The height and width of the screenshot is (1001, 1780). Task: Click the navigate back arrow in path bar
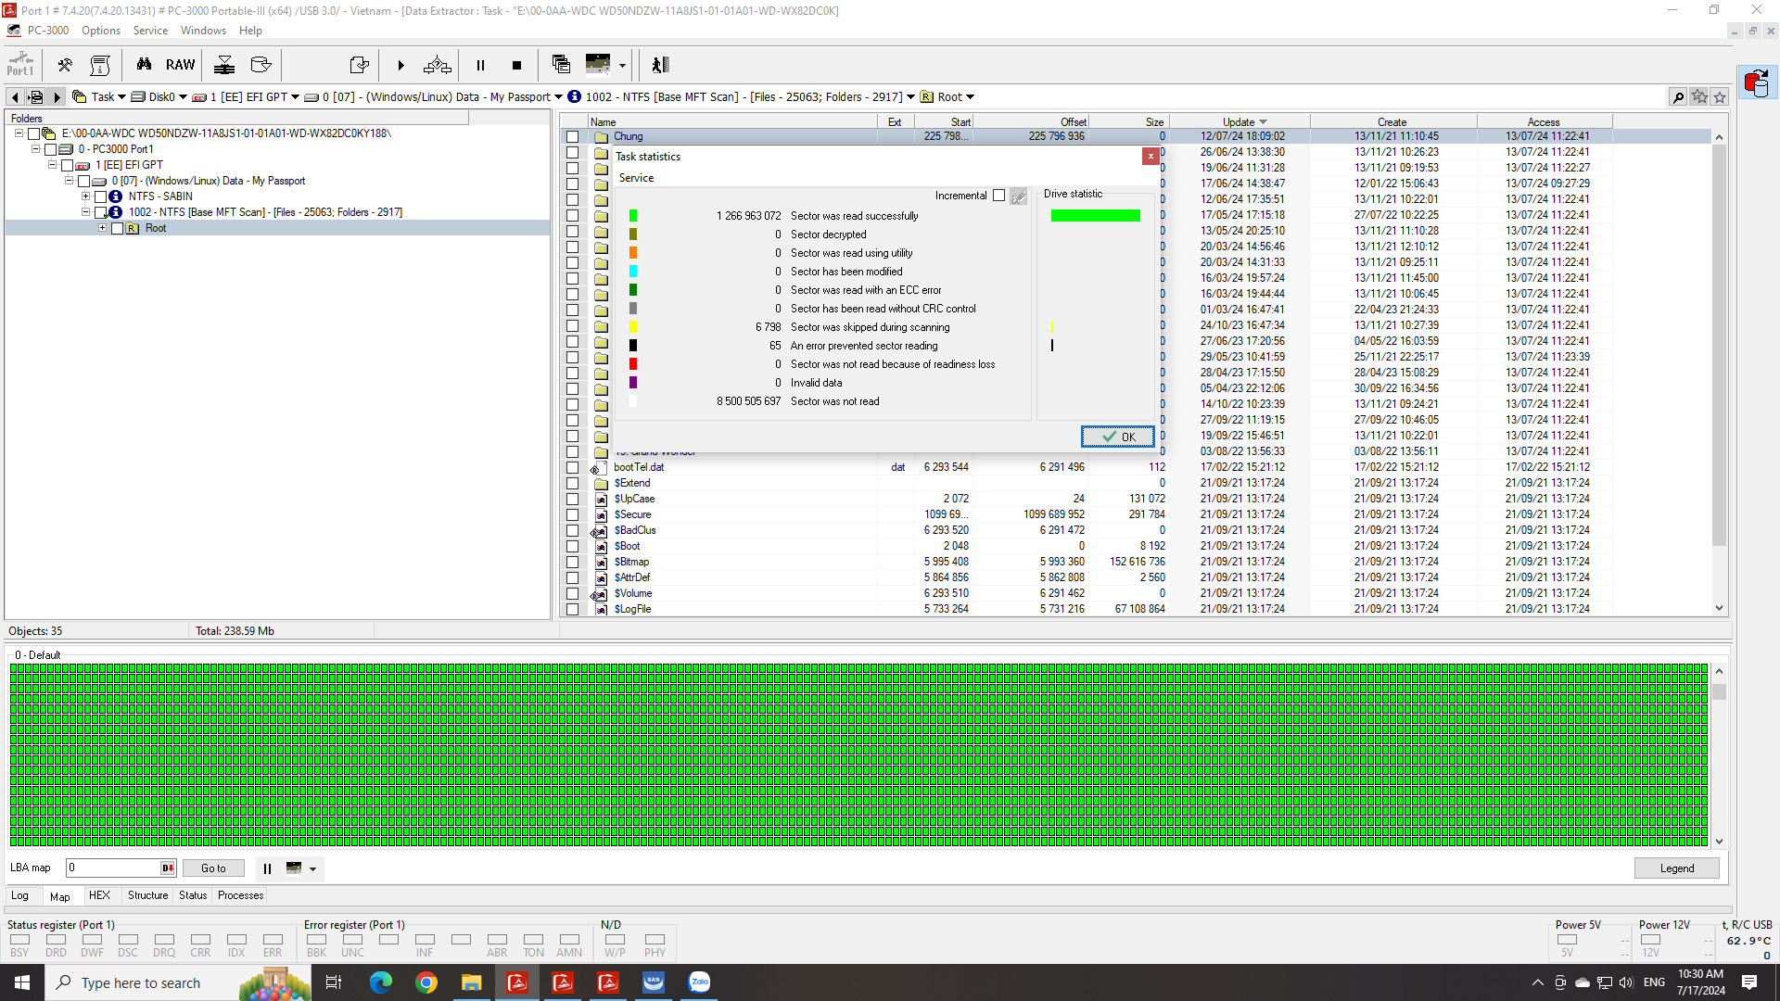15,97
